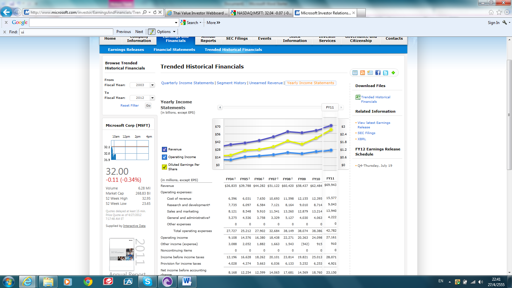512x288 pixels.
Task: Open Earnings Releases sub-navigation
Action: click(x=126, y=50)
